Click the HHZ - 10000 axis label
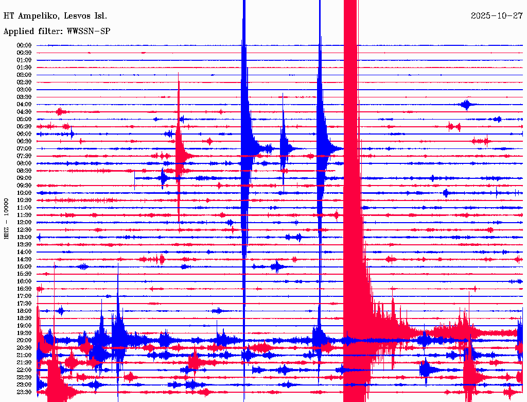The height and width of the screenshot is (402, 527). (x=6, y=219)
